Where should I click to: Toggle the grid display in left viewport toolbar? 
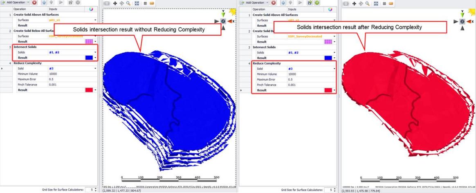144,3
